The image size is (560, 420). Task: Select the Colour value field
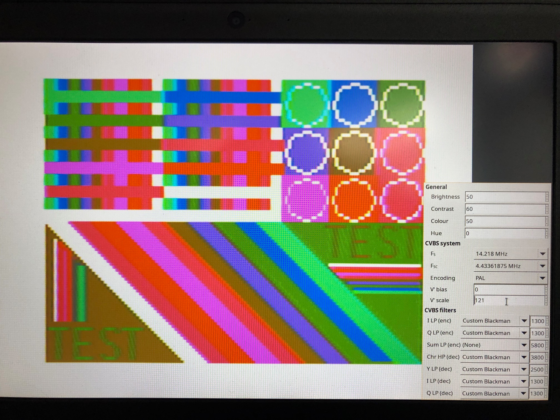504,221
